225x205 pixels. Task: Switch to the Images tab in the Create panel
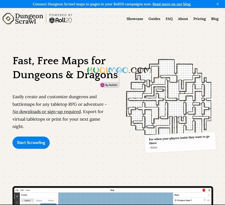pyautogui.click(x=39, y=200)
